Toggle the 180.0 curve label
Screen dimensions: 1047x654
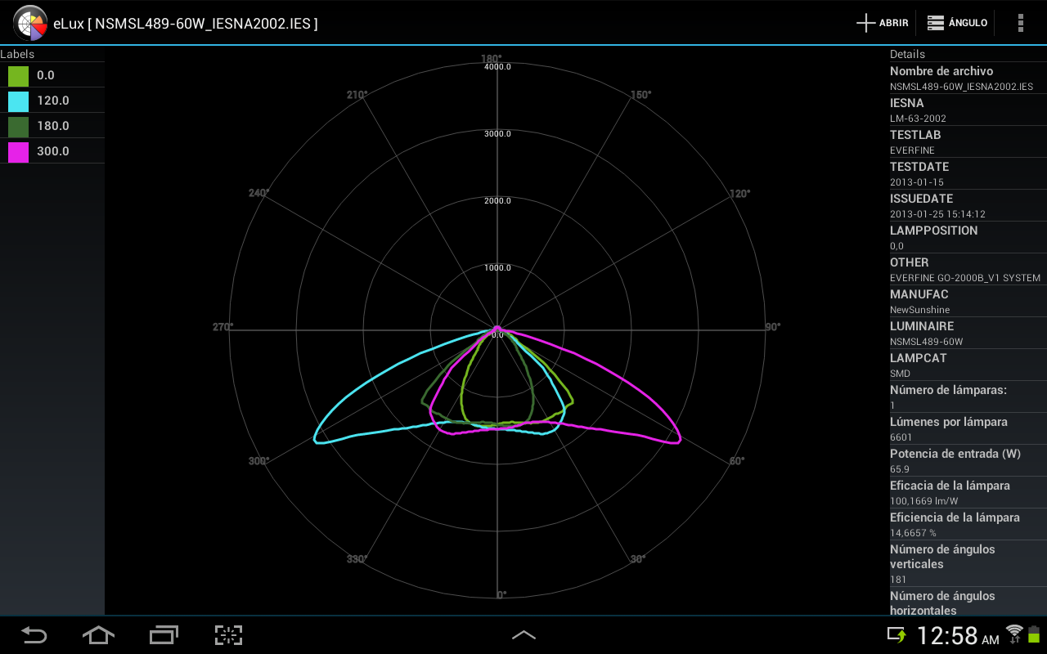pos(53,126)
